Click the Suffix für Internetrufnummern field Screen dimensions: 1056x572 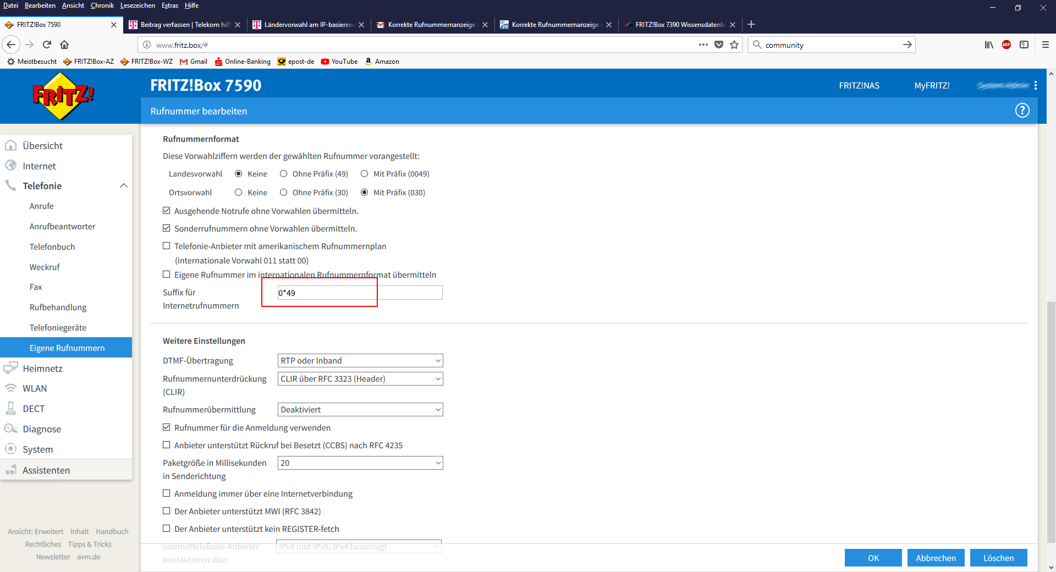(360, 293)
